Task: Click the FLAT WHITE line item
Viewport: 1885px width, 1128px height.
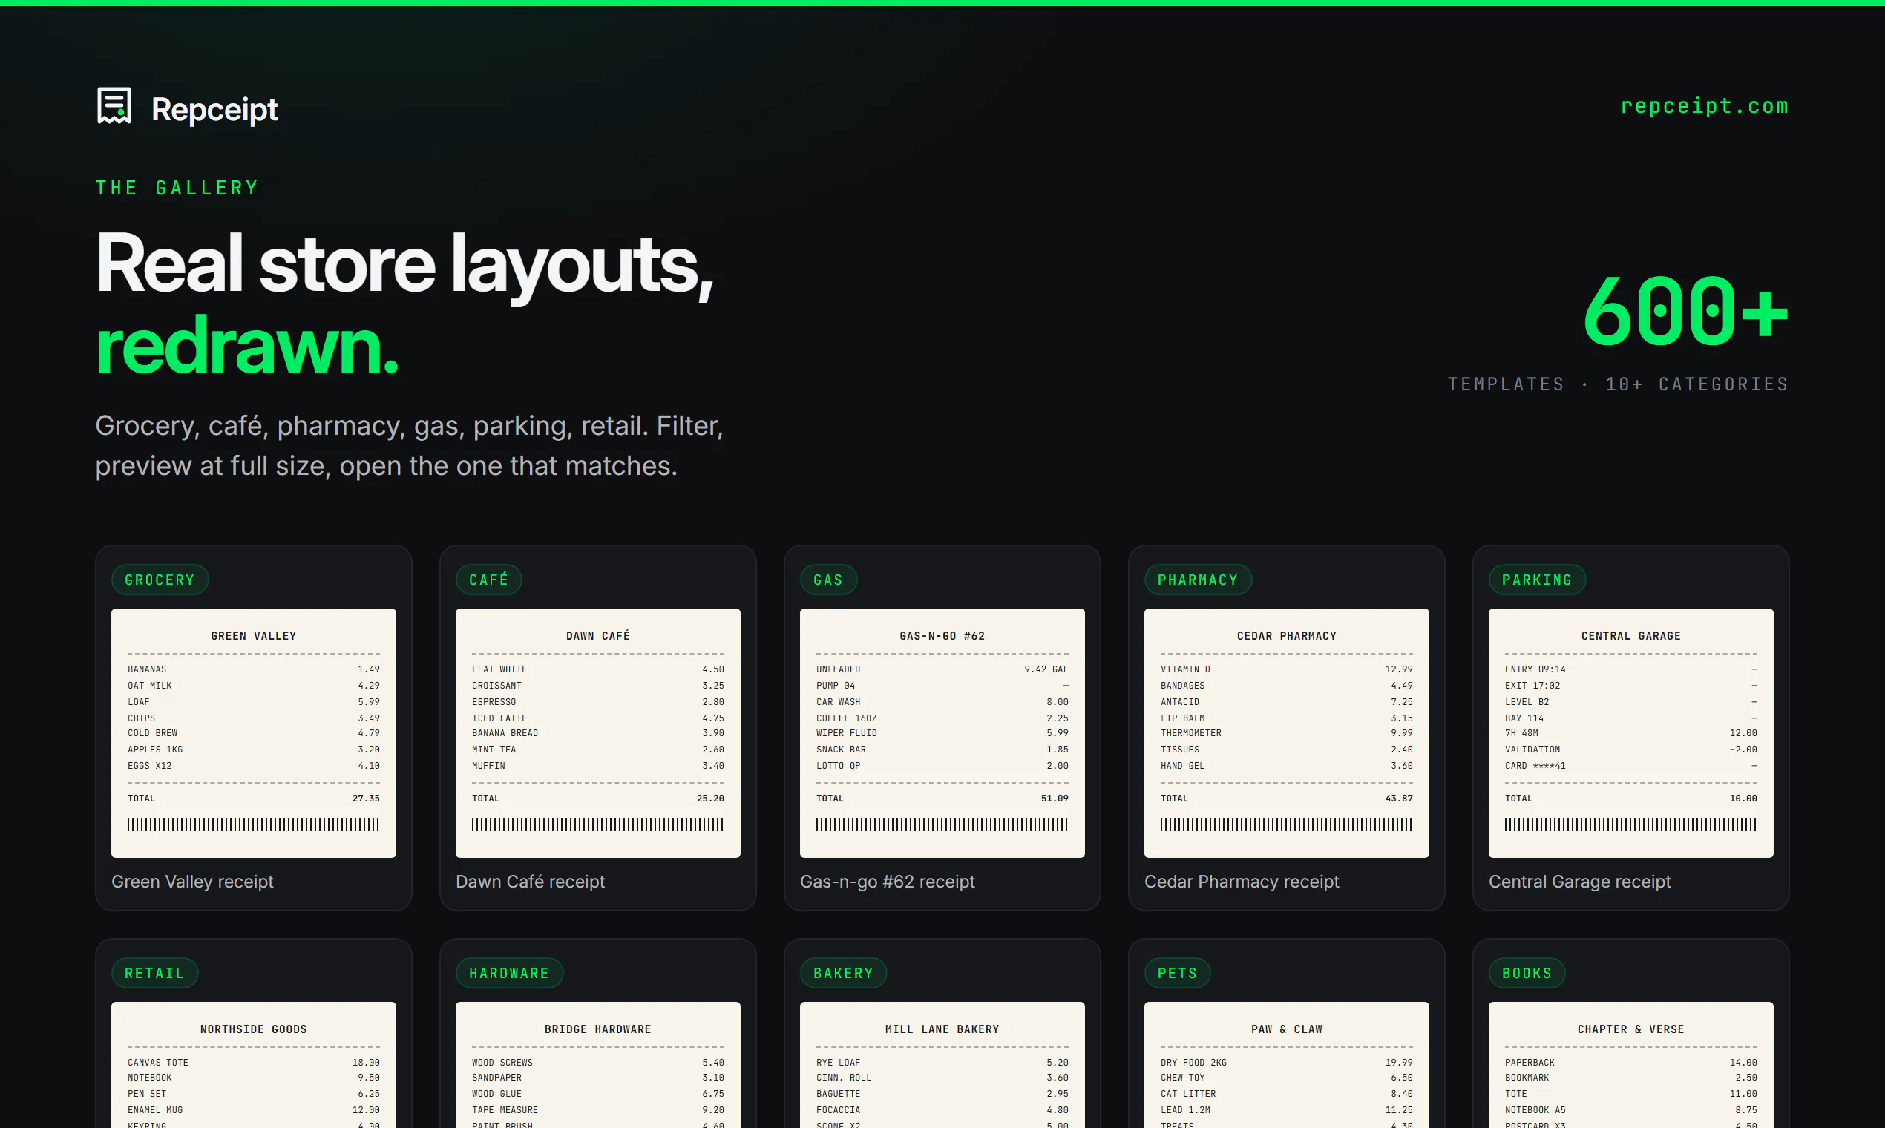Action: point(598,669)
